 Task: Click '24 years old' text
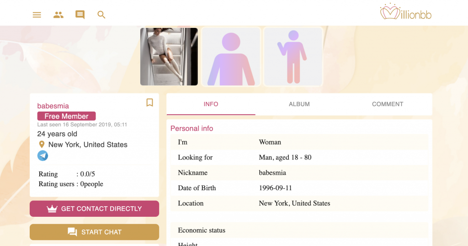click(57, 134)
